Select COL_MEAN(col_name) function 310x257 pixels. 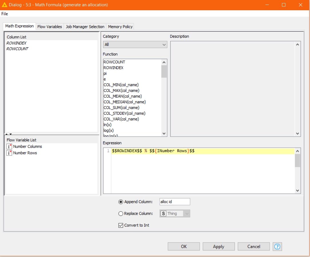(x=123, y=96)
